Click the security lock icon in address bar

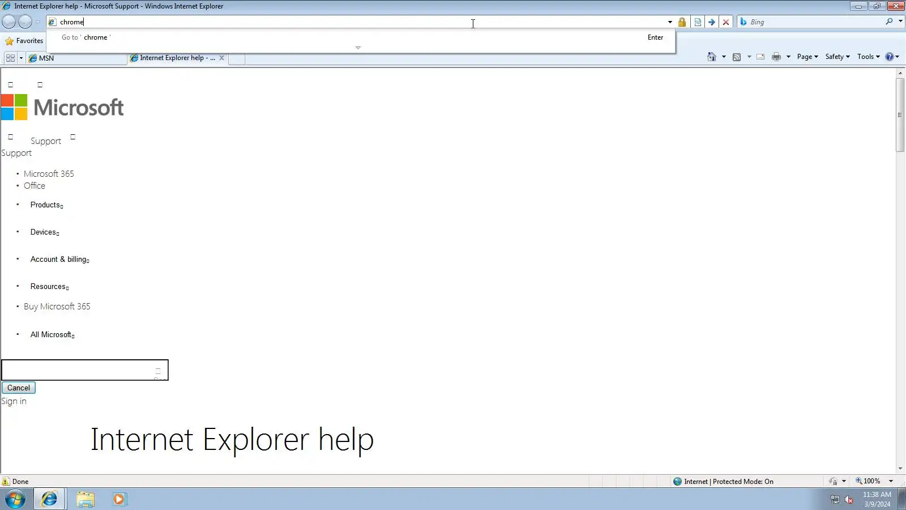coord(682,22)
